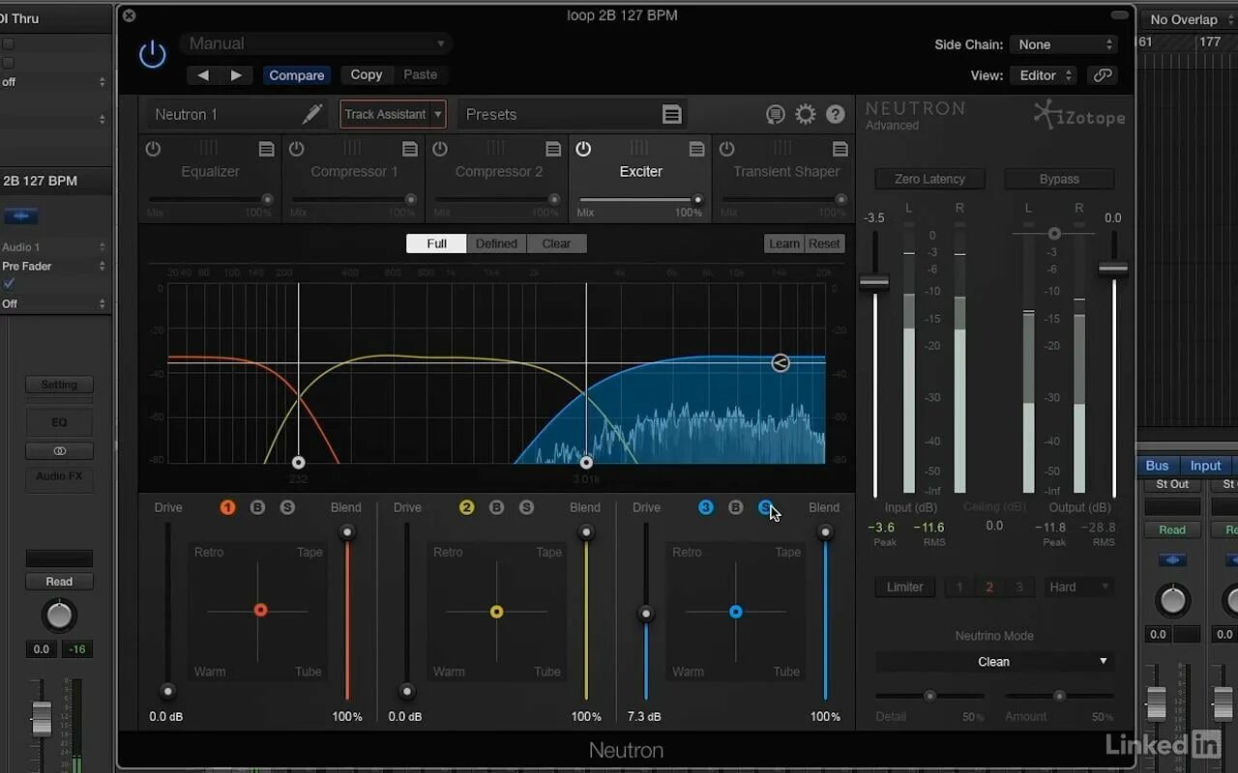Toggle Compressor 2 module power

[440, 149]
